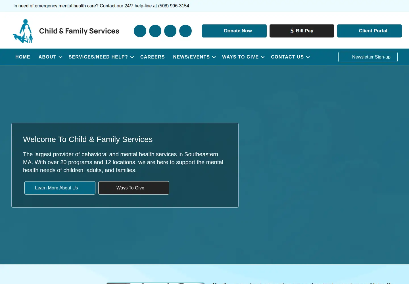Go to the HOME menu item
The height and width of the screenshot is (284, 409).
point(23,57)
